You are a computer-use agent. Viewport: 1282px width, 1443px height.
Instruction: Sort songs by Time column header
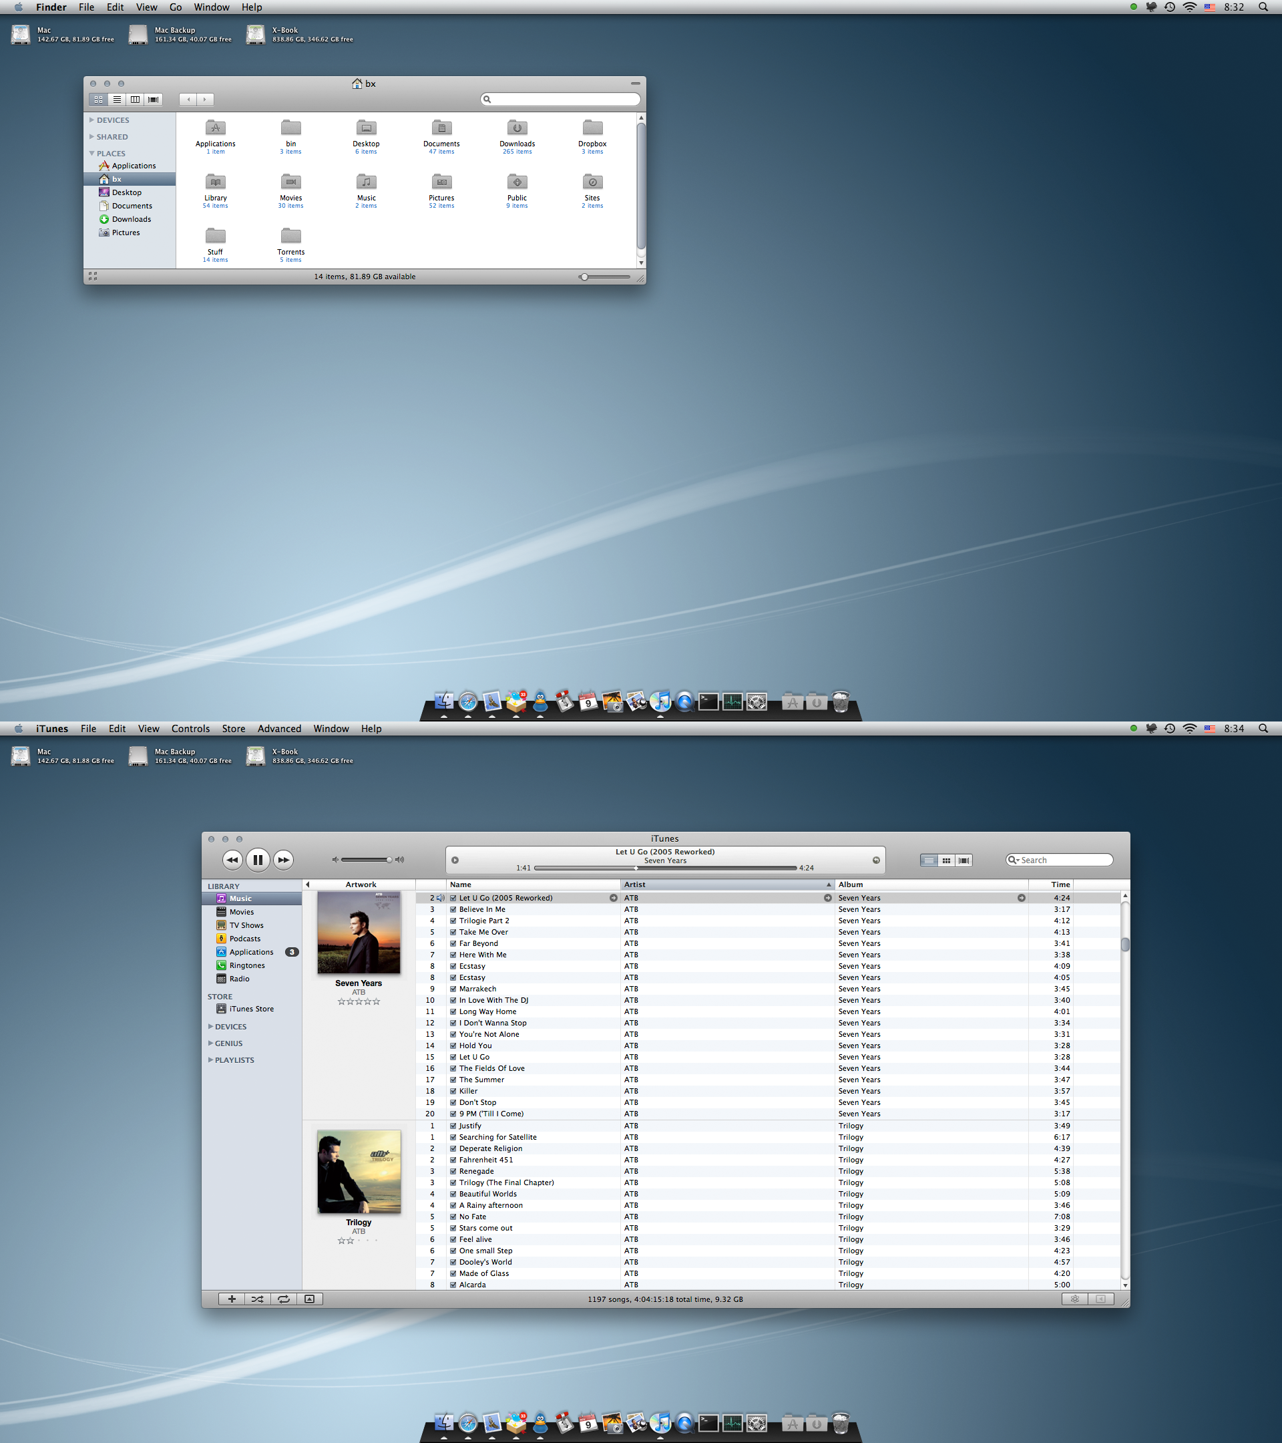tap(1051, 885)
